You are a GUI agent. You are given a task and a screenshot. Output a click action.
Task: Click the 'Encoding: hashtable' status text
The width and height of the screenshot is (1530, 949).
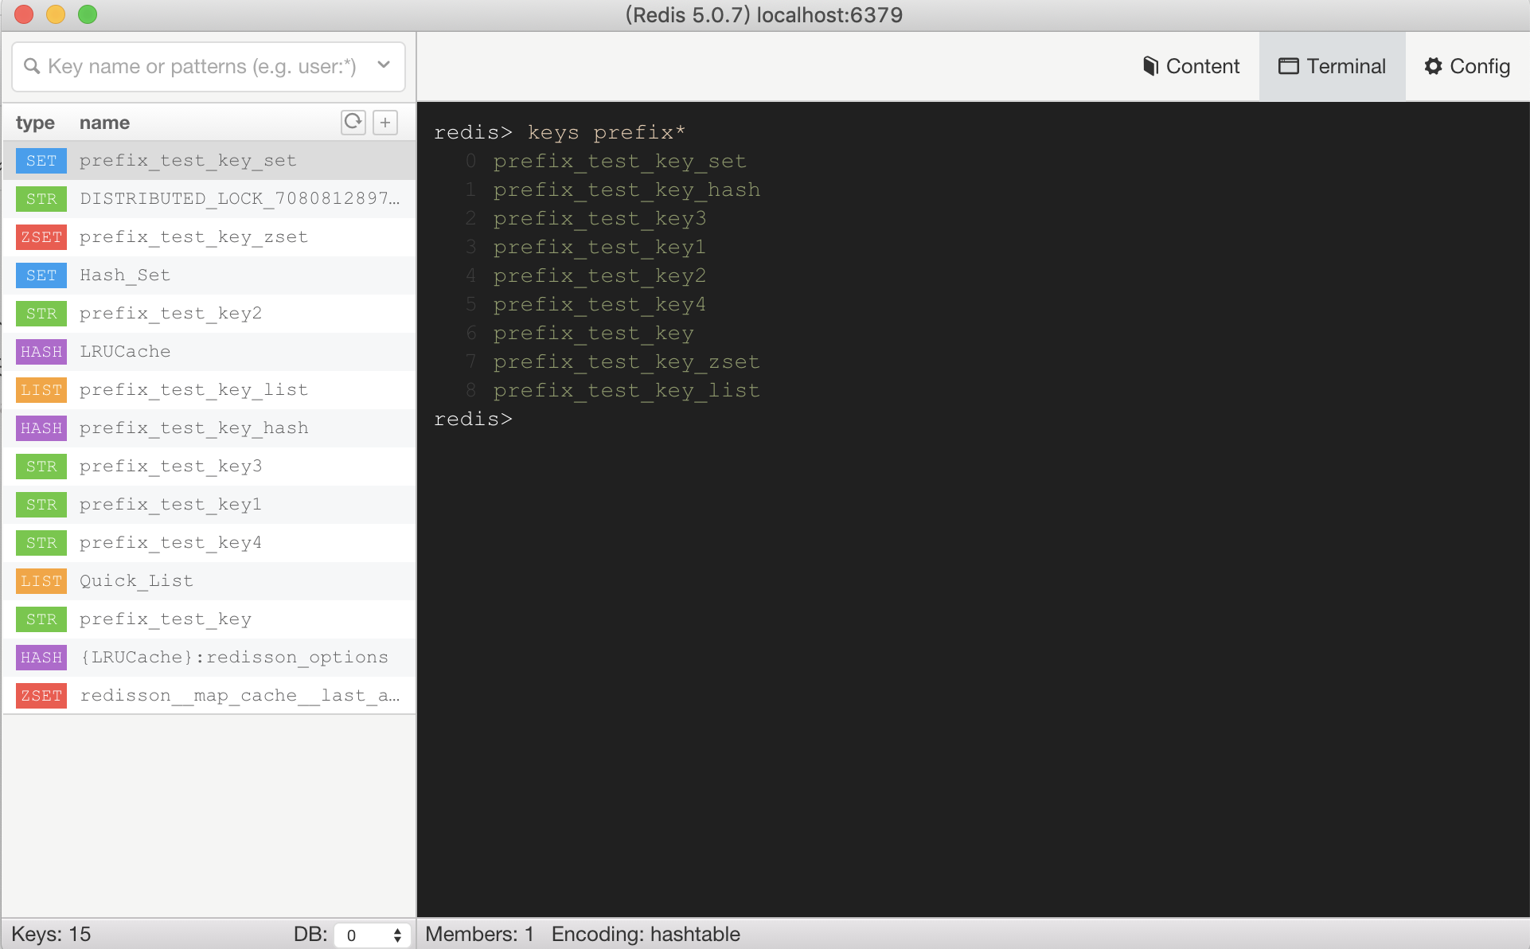point(646,935)
